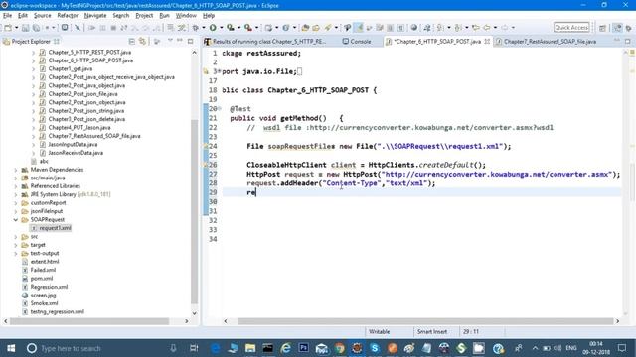Select testng_regression.xml file
The width and height of the screenshot is (636, 357).
58,312
